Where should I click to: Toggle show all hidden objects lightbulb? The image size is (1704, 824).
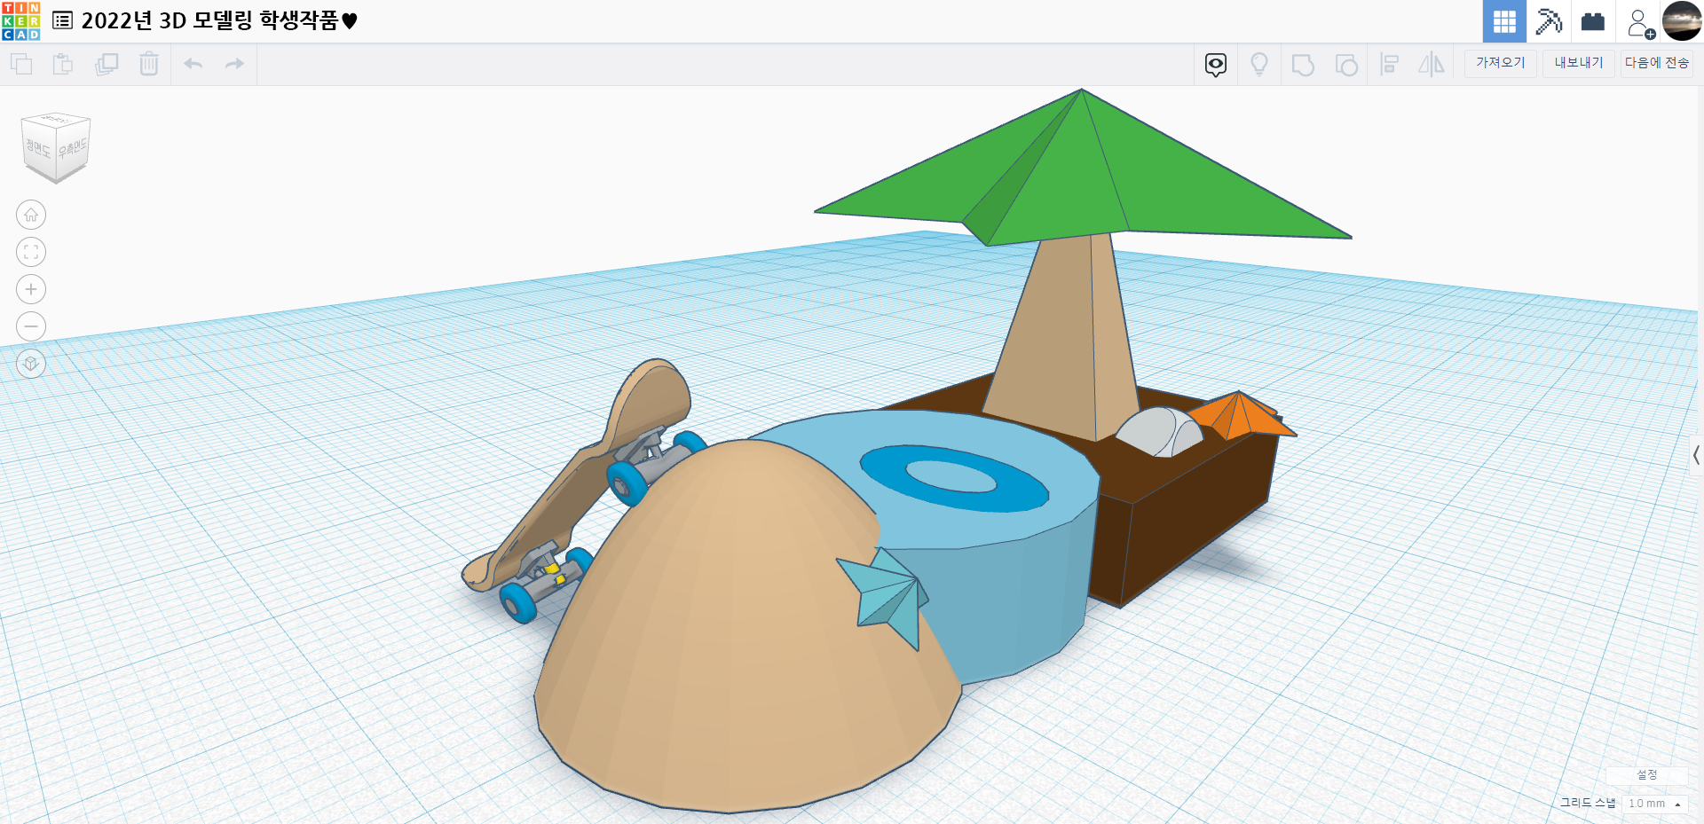[x=1258, y=64]
